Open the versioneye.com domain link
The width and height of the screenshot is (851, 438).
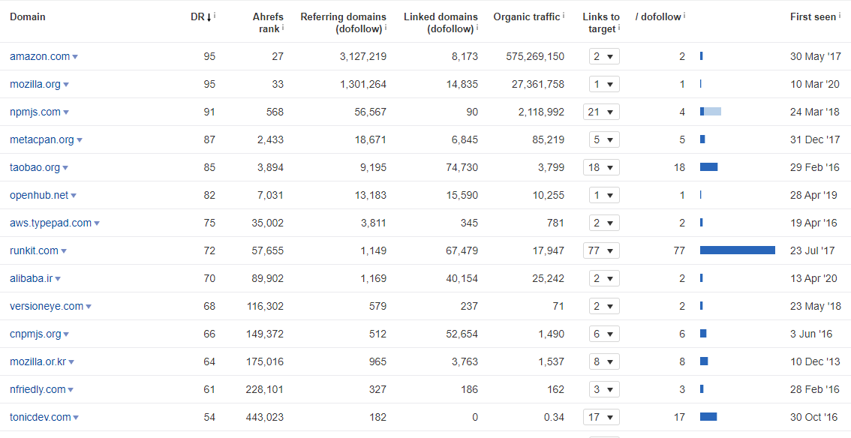pos(46,306)
